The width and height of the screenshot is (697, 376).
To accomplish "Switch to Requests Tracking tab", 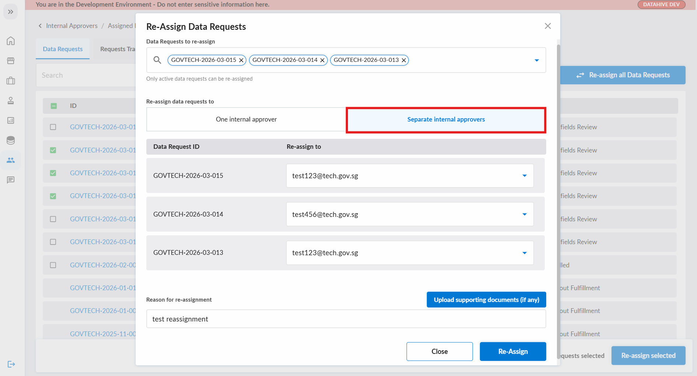I will tap(117, 49).
